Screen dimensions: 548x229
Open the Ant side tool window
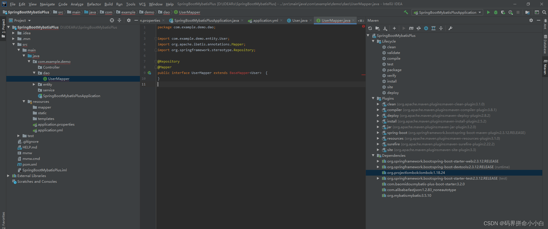545,24
